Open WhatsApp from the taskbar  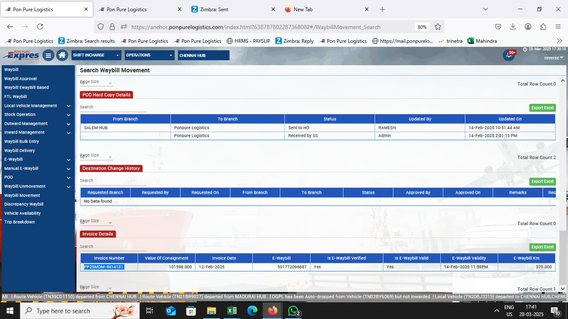(294, 311)
